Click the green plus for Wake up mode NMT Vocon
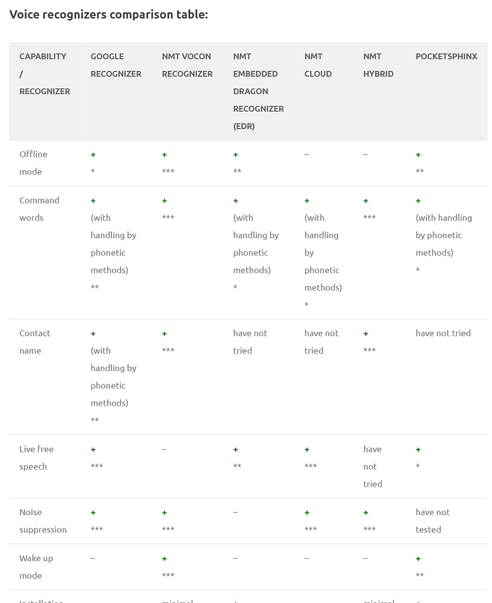The width and height of the screenshot is (492, 603). click(165, 559)
